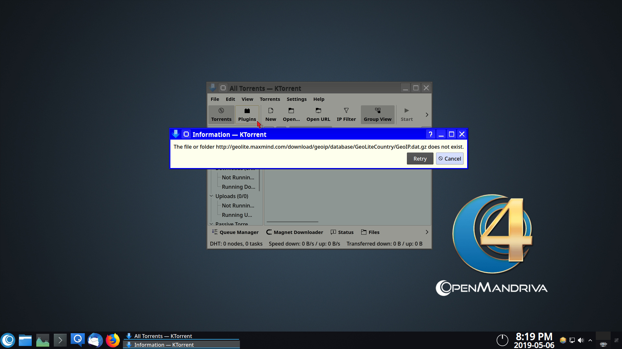
Task: Launch the terminal from the taskbar
Action: point(60,340)
